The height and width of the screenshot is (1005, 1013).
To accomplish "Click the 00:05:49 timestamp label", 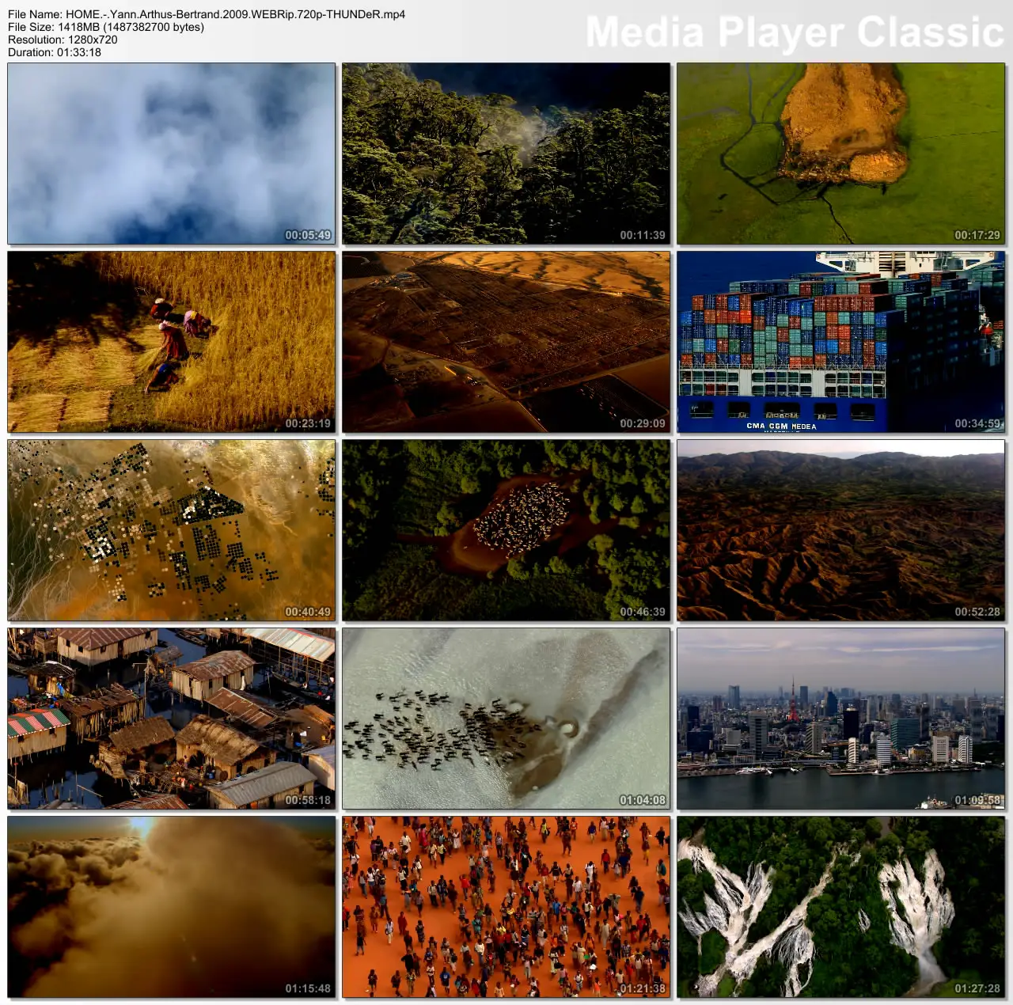I will [308, 235].
